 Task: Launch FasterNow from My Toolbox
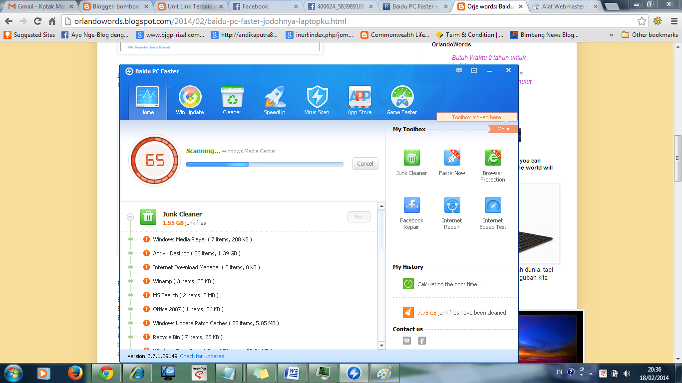(452, 163)
